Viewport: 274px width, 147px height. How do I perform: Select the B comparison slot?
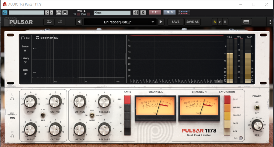(225, 22)
